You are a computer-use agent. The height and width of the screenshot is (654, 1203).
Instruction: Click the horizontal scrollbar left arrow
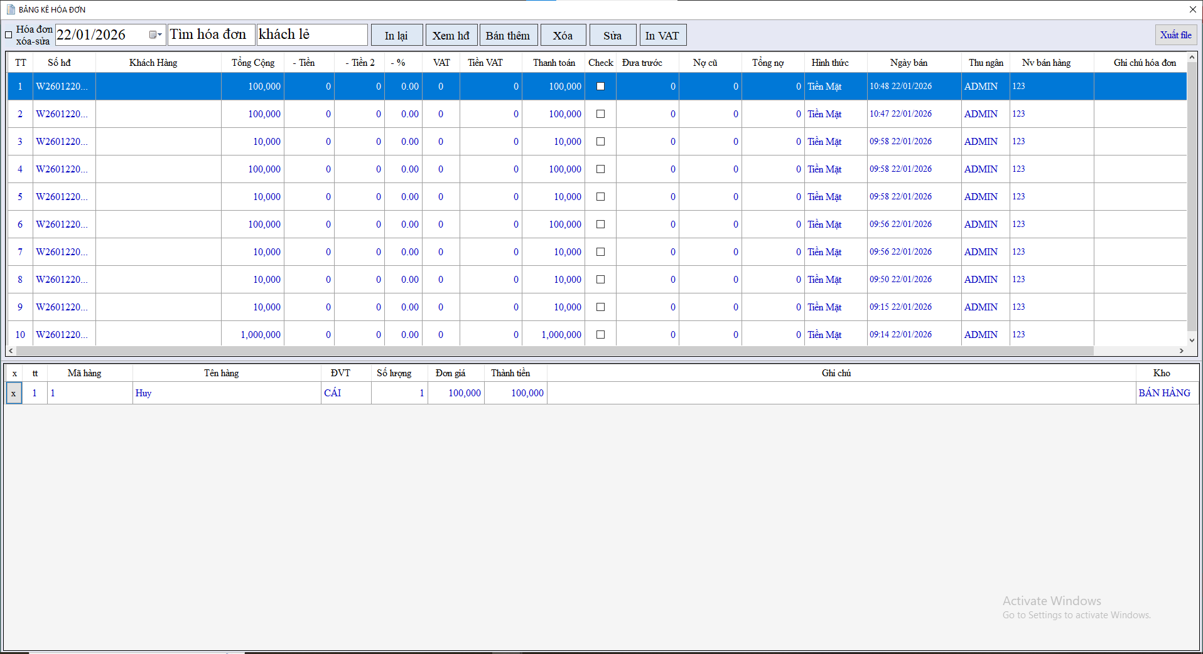(11, 351)
